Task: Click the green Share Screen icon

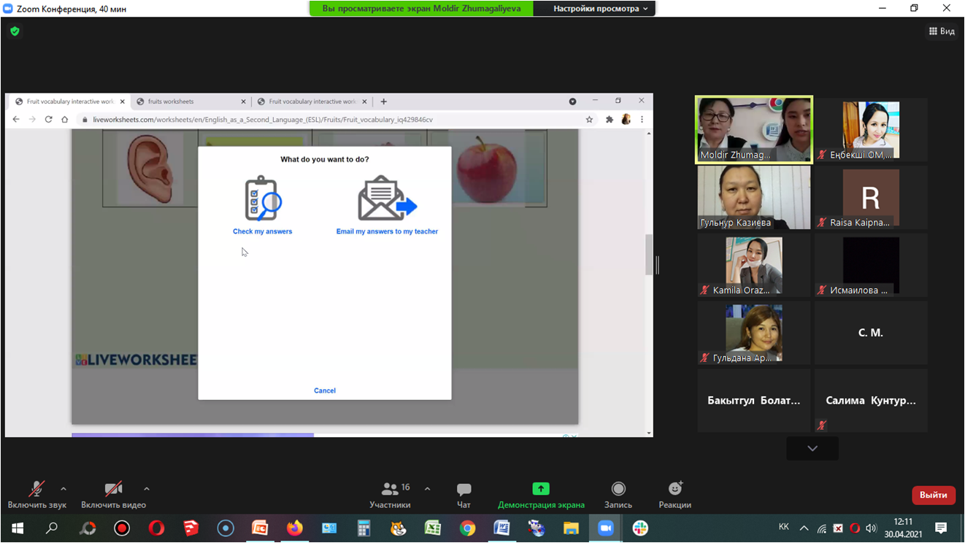Action: [x=540, y=489]
